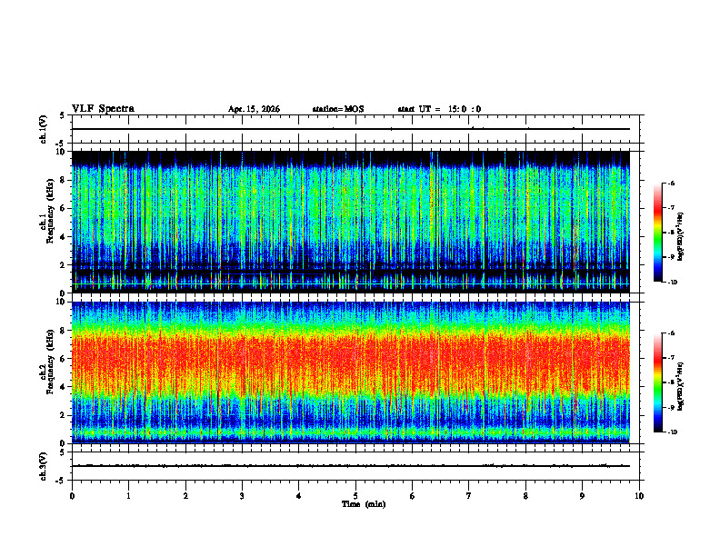Click the "4" kHz tick of ch.2 spectrogram
Viewport: 720px width, 556px height.
[64, 387]
